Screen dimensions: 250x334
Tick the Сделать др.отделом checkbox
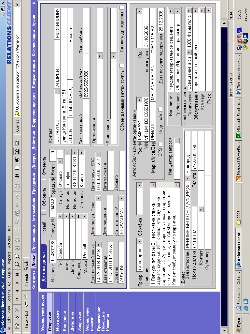(x=122, y=8)
